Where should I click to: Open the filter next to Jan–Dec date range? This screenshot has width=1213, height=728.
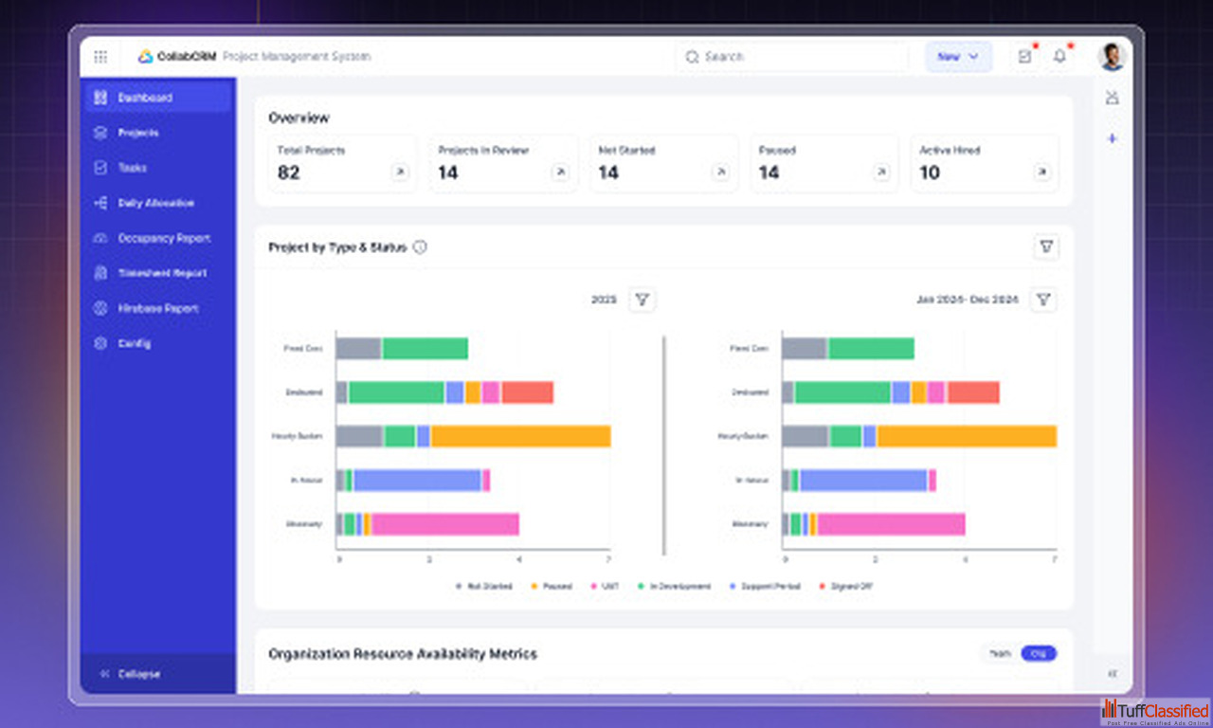pos(1043,300)
